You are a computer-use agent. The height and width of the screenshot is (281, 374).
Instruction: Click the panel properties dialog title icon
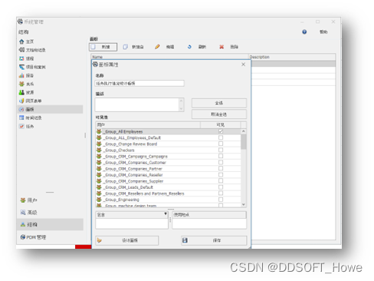[x=95, y=64]
